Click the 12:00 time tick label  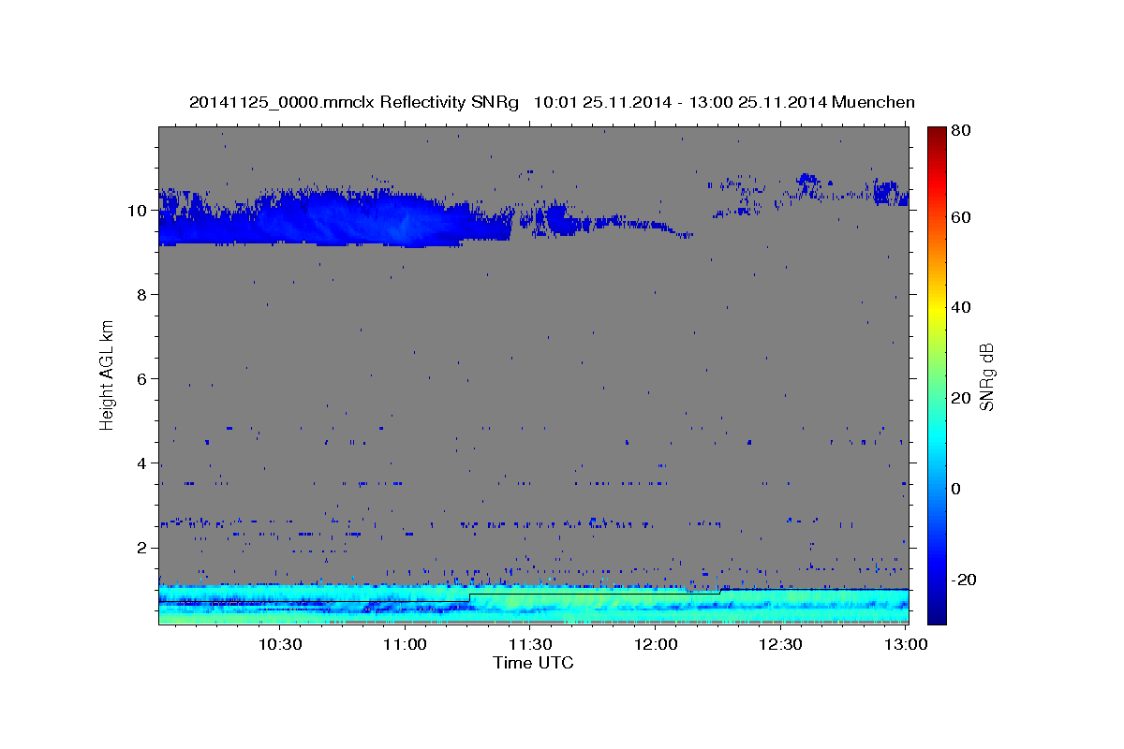pos(656,644)
